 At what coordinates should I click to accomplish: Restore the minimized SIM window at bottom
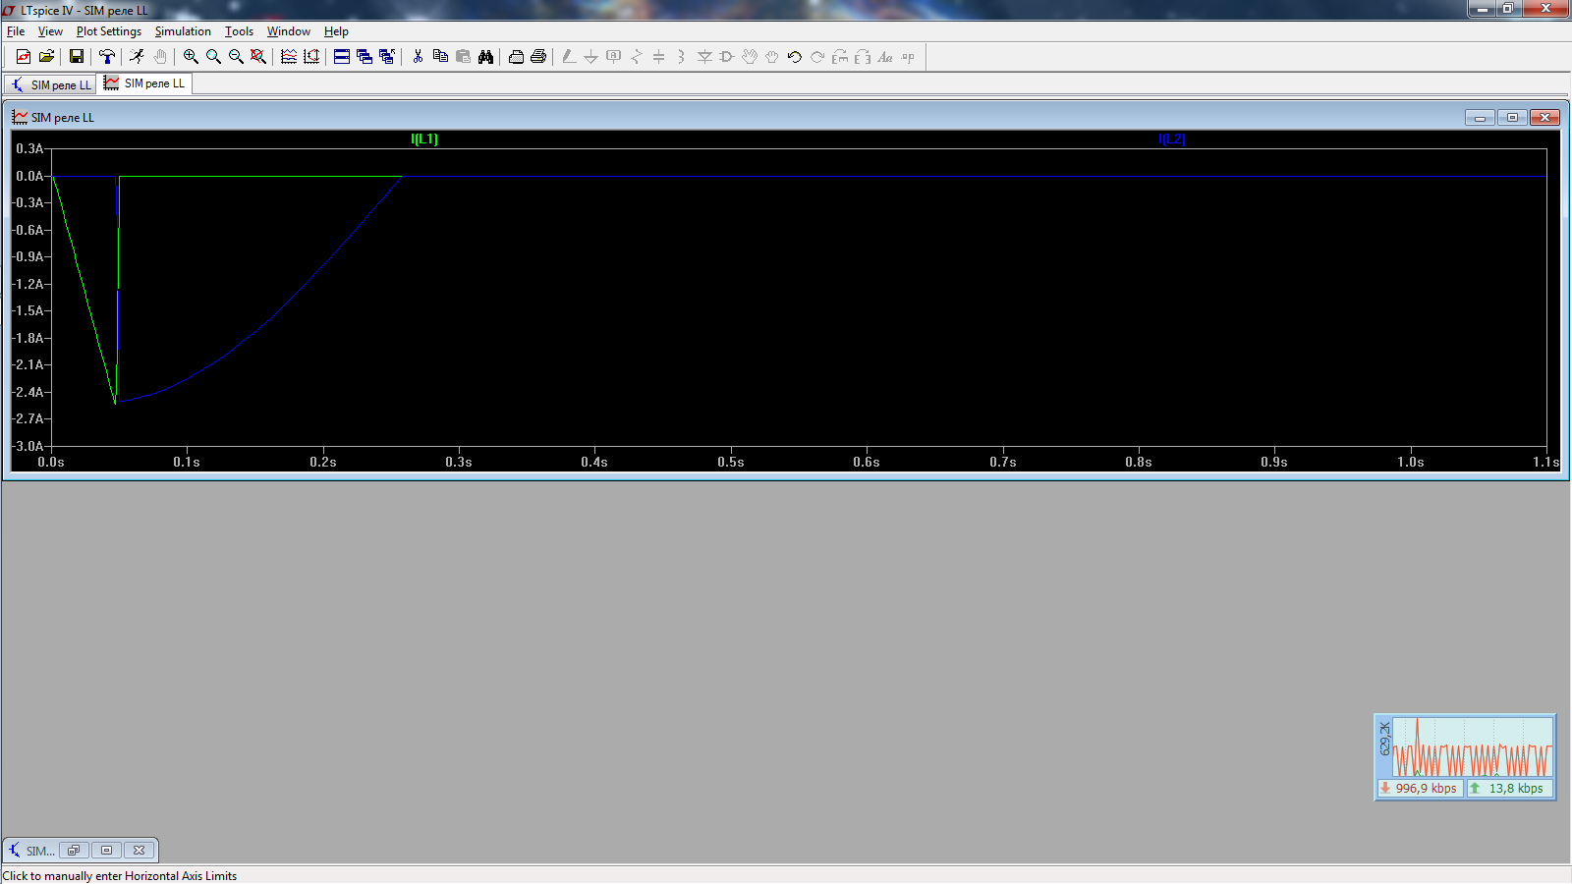74,851
